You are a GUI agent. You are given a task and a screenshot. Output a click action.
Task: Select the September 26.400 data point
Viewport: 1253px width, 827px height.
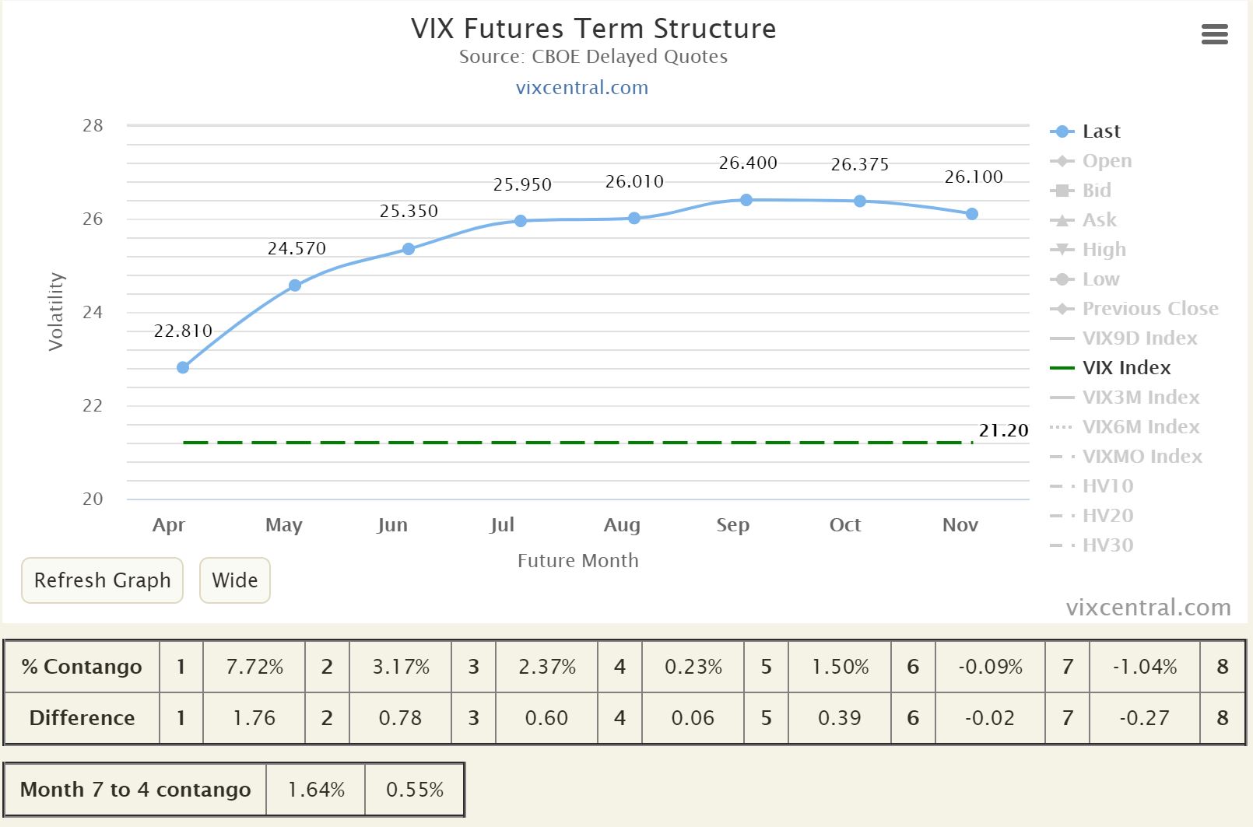tap(746, 199)
